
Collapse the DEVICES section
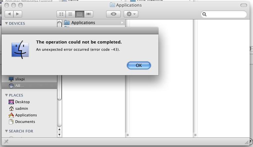tap(7, 23)
